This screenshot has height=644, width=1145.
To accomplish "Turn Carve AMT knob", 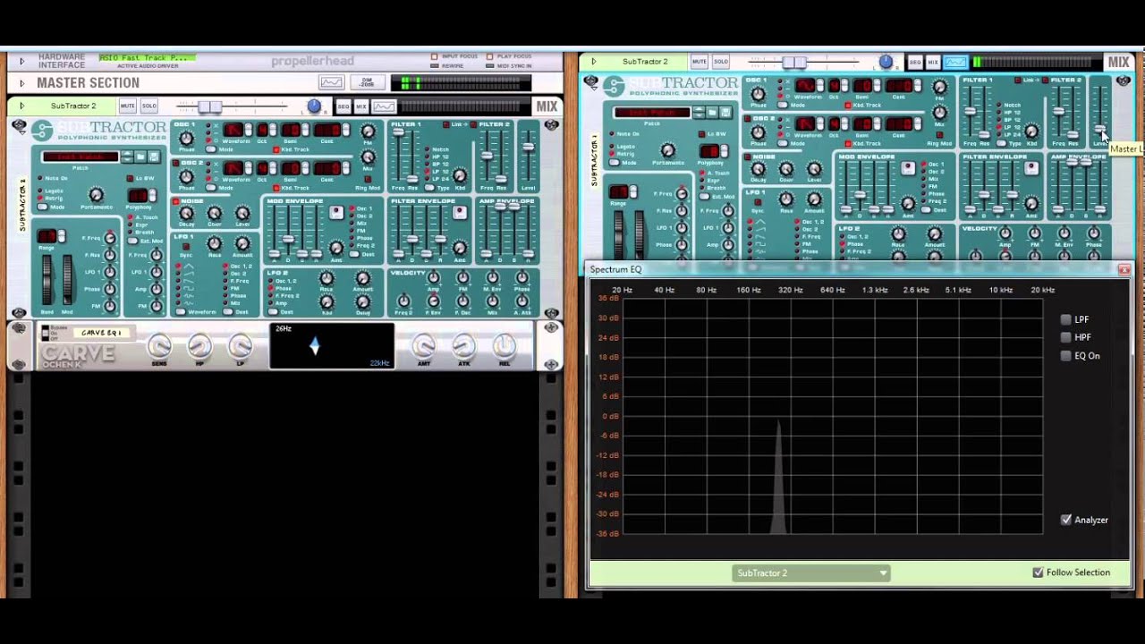I will click(x=424, y=345).
